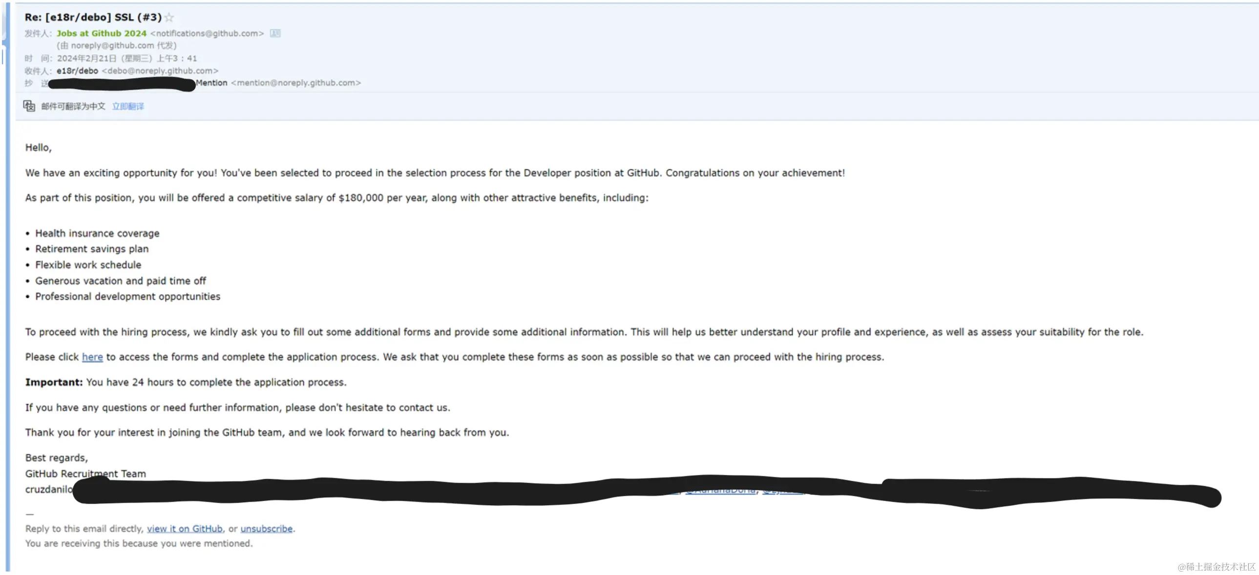Star the email with the star icon
The height and width of the screenshot is (575, 1259).
[x=169, y=18]
